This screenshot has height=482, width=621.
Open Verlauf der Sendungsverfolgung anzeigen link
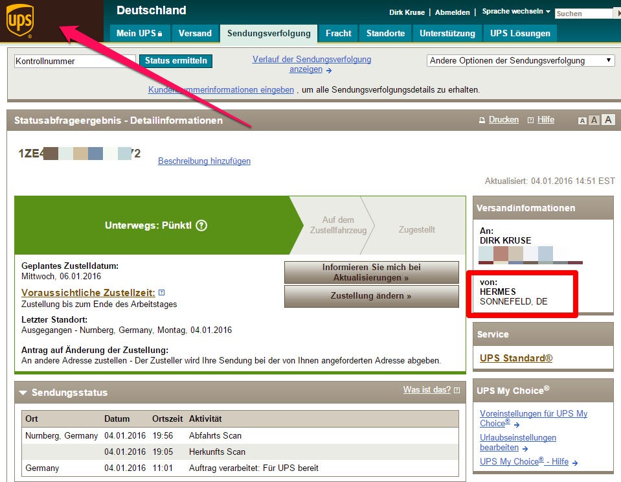311,64
